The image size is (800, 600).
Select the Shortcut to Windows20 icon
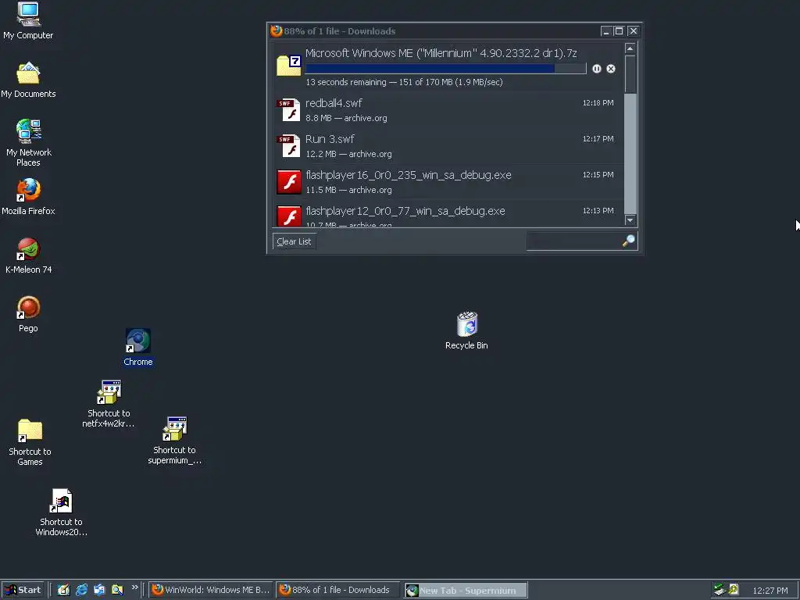click(x=61, y=512)
